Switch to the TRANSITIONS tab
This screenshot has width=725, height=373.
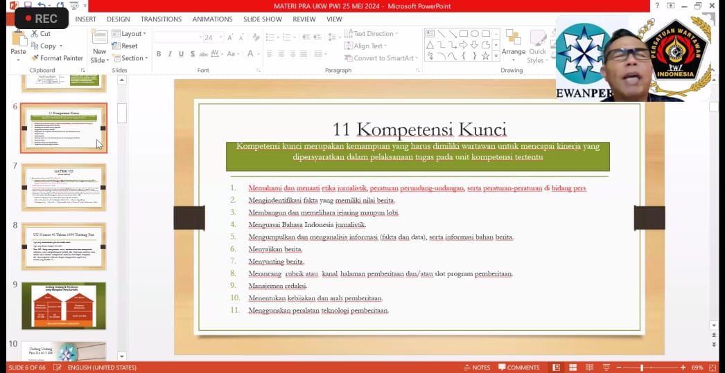[161, 19]
